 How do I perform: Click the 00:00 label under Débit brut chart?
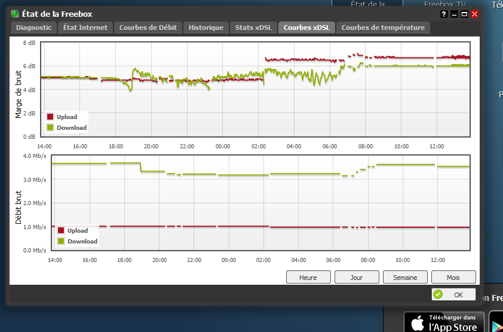click(x=229, y=260)
